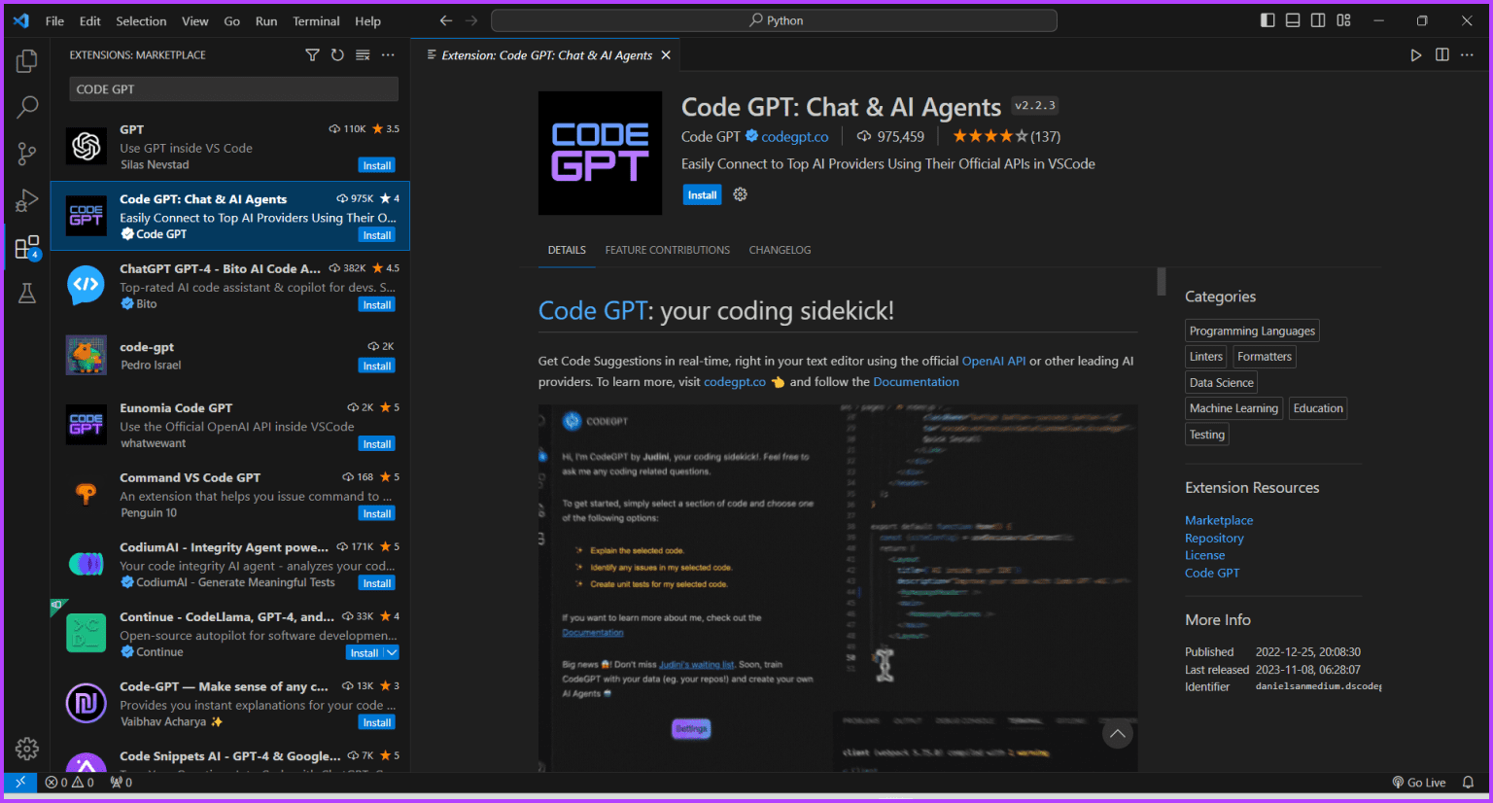Open the remote window indicator

(20, 782)
